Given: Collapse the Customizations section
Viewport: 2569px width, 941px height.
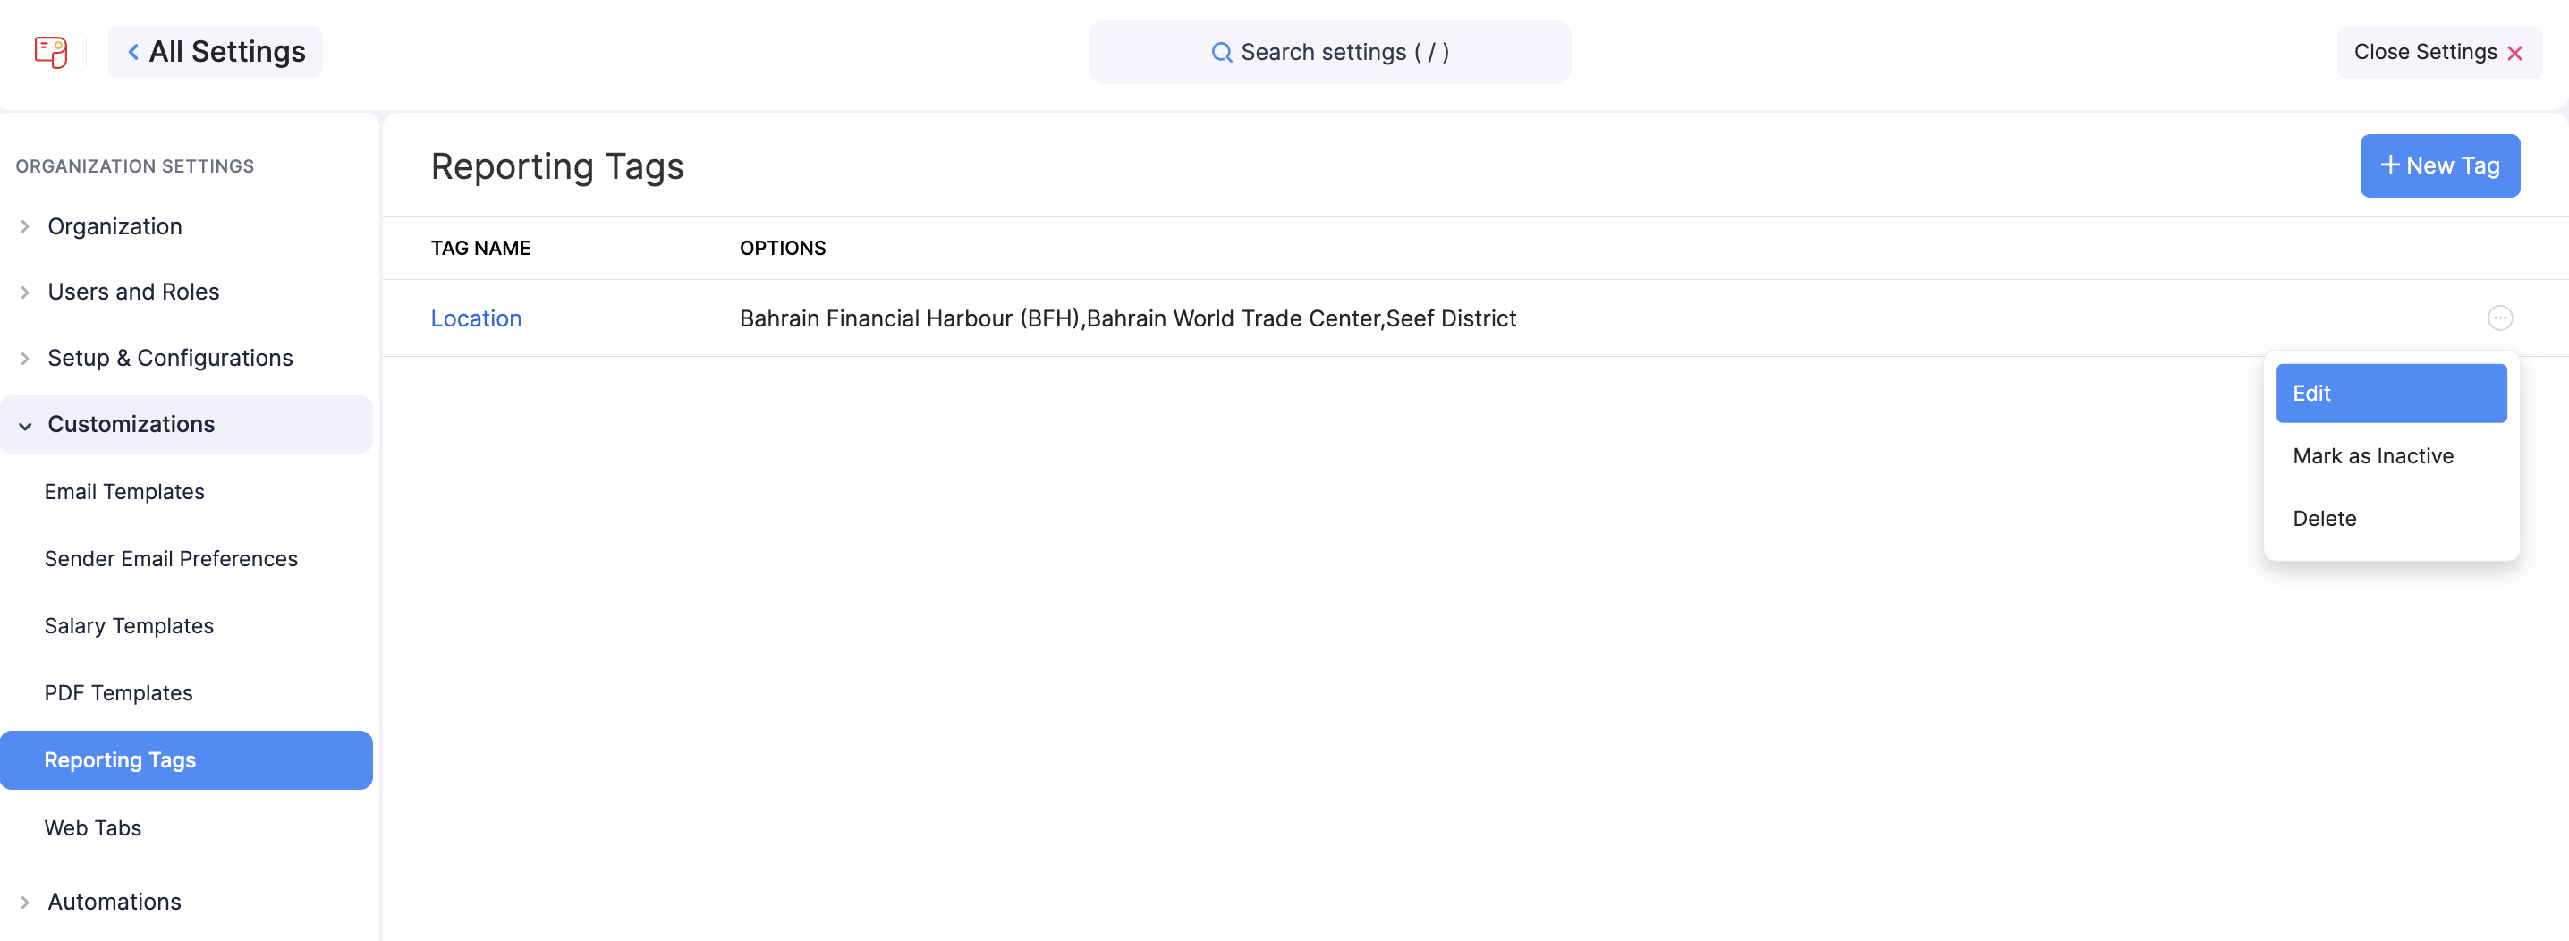Looking at the screenshot, I should [x=131, y=425].
